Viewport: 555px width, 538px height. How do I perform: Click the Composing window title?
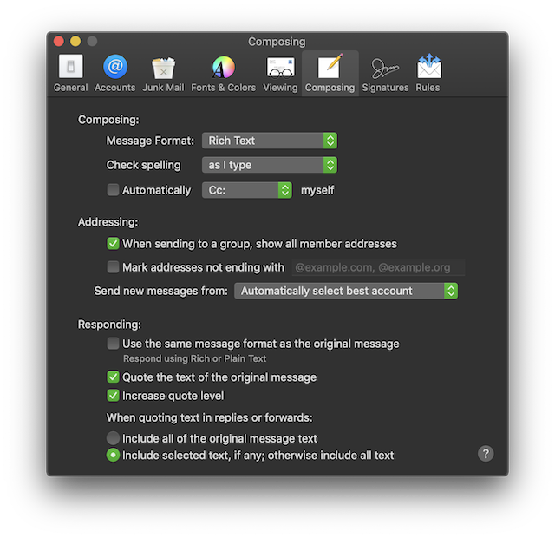click(277, 42)
